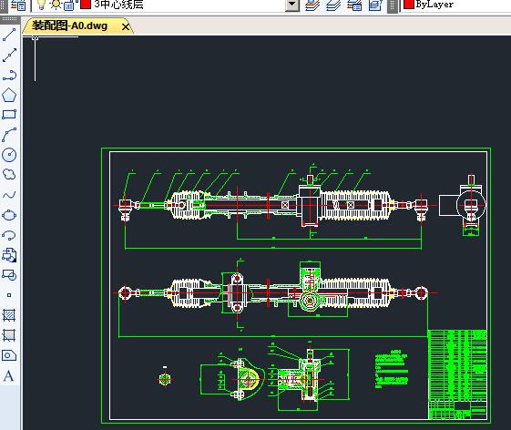Click the red ByLayer color swatch
The height and width of the screenshot is (430, 511).
409,4
